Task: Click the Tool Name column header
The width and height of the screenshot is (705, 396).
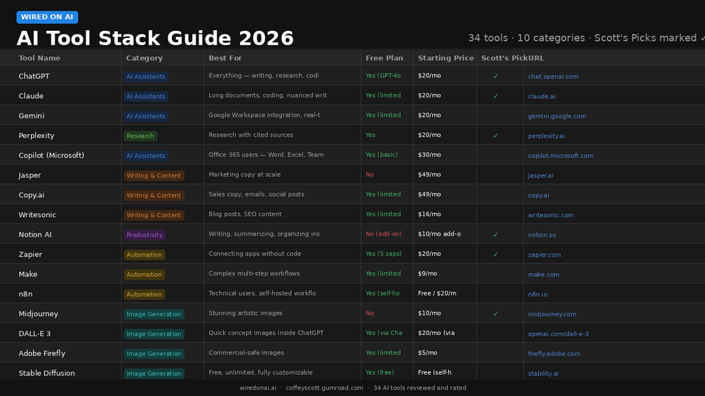Action: (x=39, y=58)
